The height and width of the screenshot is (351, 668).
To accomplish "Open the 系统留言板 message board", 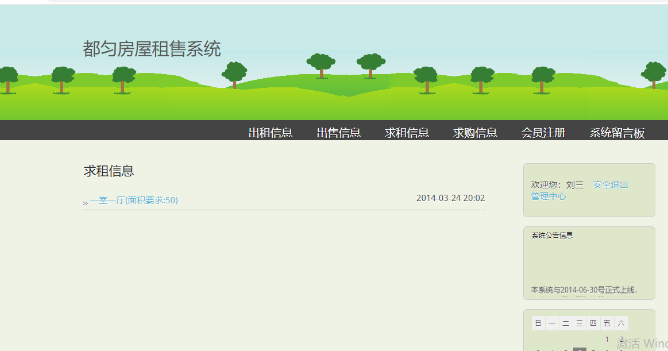I will click(x=617, y=133).
